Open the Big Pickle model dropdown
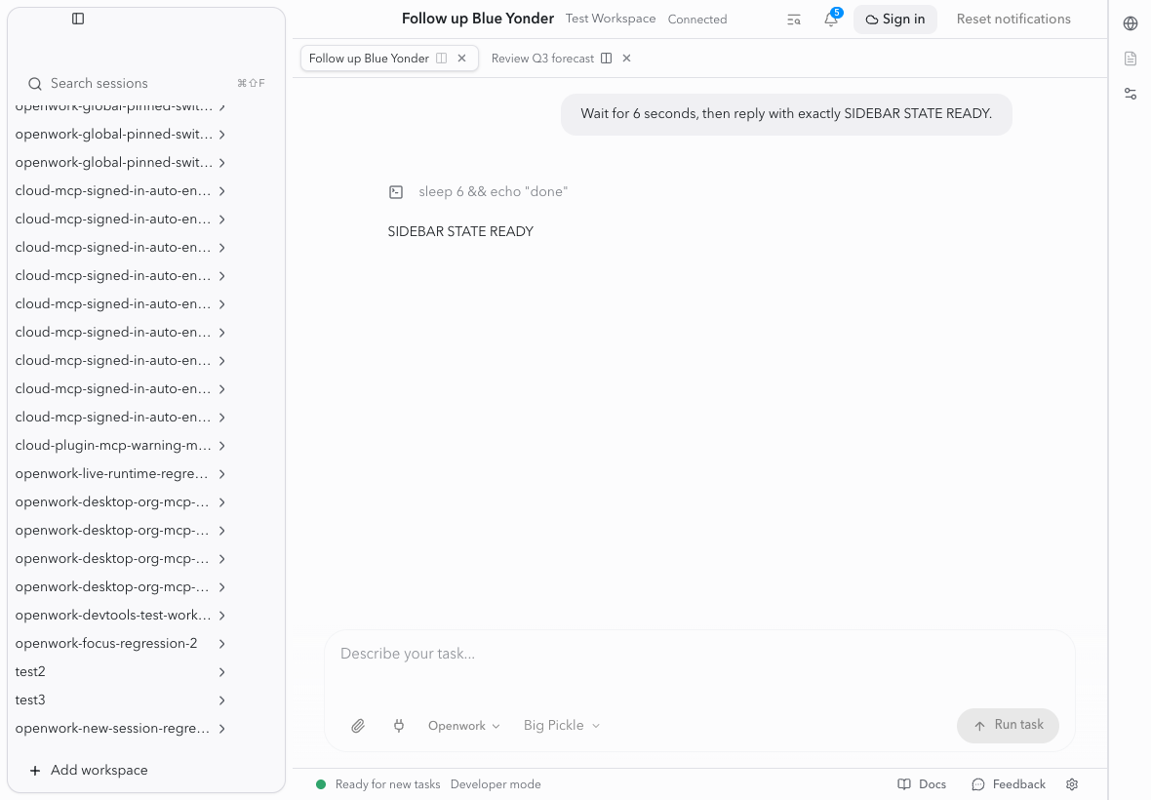 coord(562,726)
